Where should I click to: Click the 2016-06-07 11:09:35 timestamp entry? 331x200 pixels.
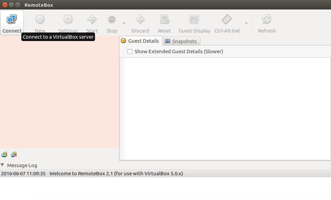pyautogui.click(x=23, y=174)
